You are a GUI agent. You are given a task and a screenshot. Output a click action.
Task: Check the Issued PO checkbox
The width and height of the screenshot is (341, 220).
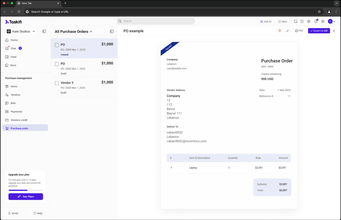pos(57,45)
